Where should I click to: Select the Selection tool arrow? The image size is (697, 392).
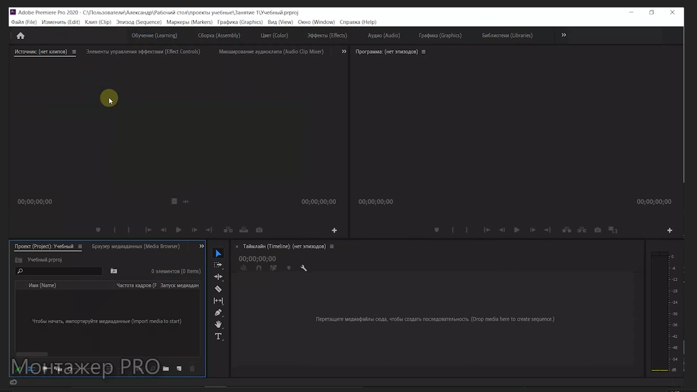click(x=218, y=253)
